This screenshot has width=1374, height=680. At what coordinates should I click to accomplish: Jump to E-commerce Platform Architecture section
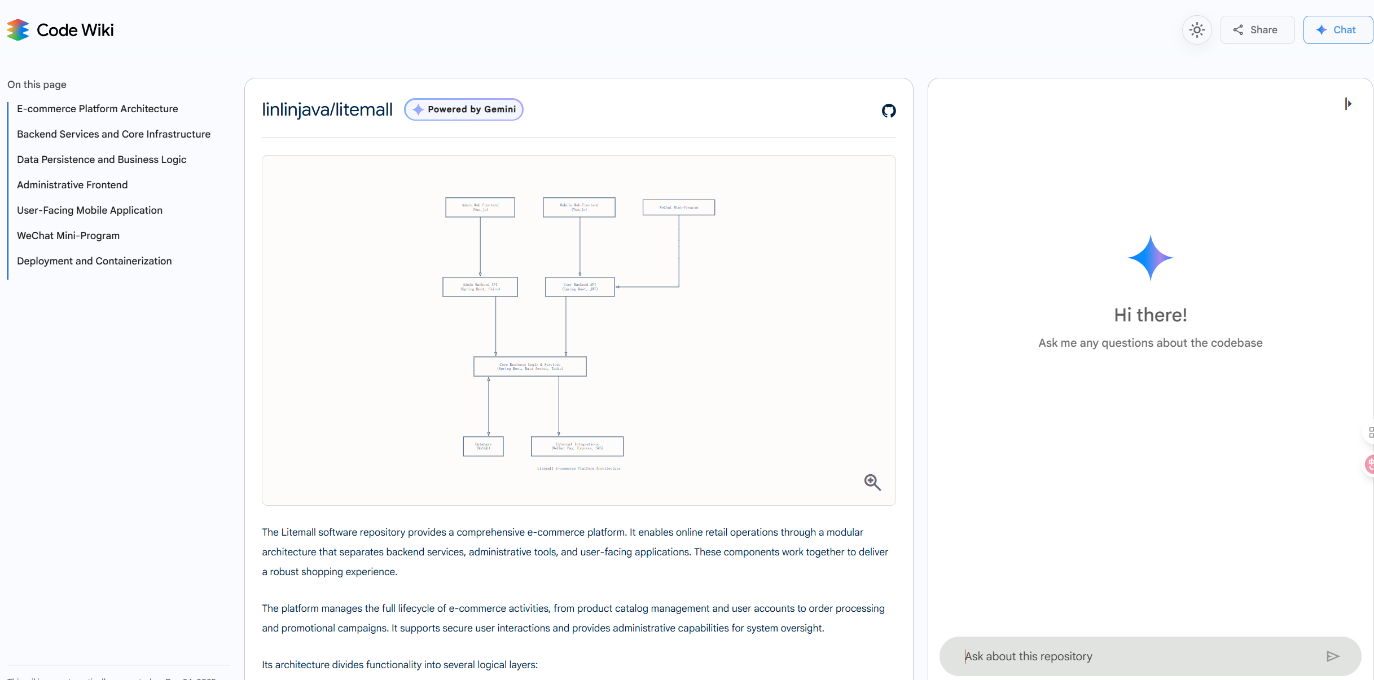click(x=97, y=109)
